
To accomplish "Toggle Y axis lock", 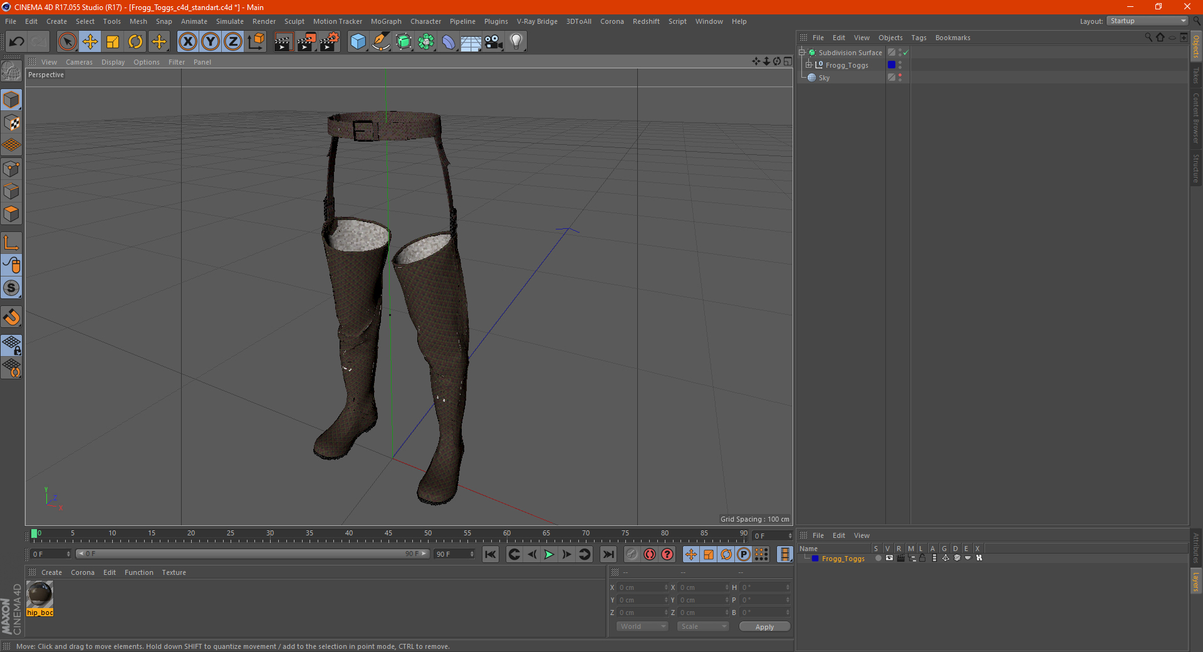I will pos(211,42).
